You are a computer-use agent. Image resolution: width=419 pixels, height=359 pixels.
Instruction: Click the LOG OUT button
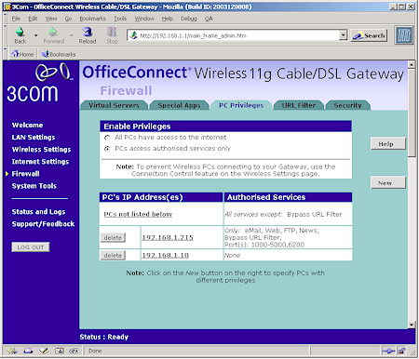coord(31,247)
